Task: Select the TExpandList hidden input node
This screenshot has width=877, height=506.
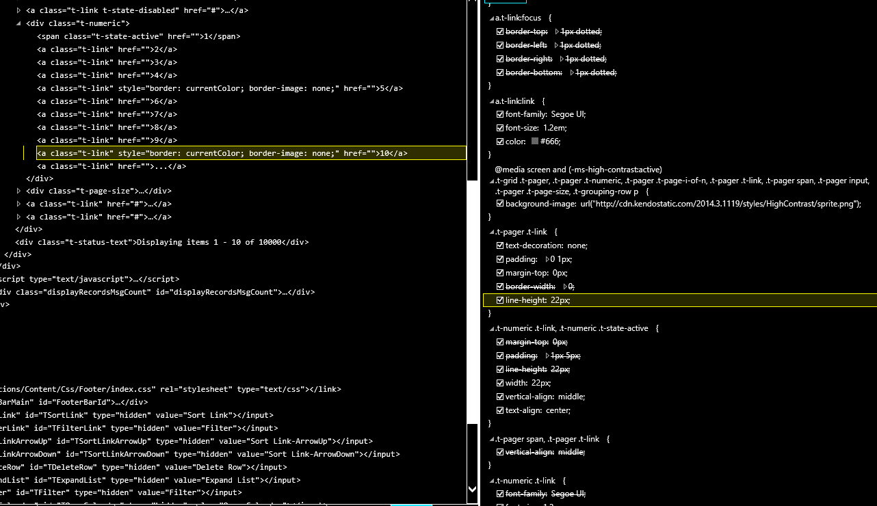Action: coord(149,480)
